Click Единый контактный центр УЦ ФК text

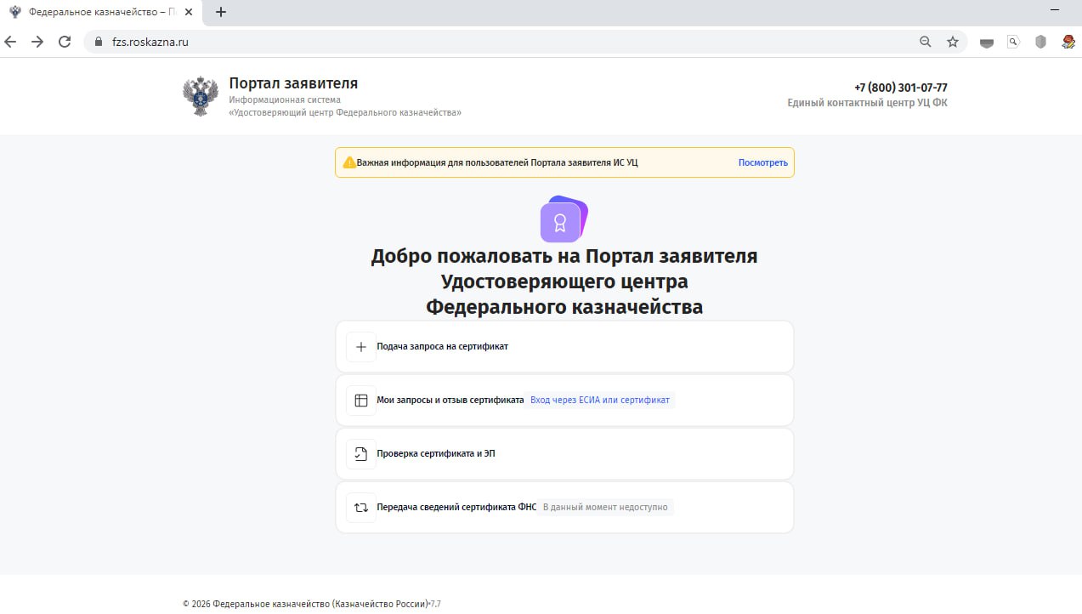click(x=867, y=103)
